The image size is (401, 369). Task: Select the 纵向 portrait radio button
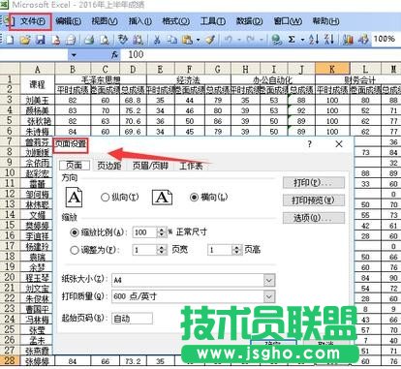(105, 197)
